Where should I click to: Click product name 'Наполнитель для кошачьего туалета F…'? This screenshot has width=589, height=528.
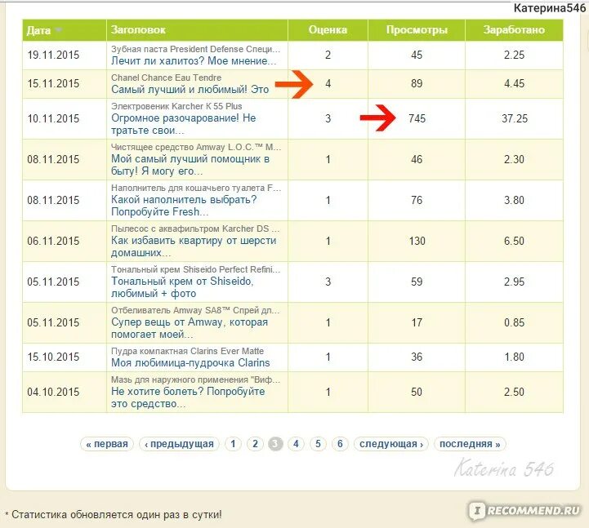(196, 188)
